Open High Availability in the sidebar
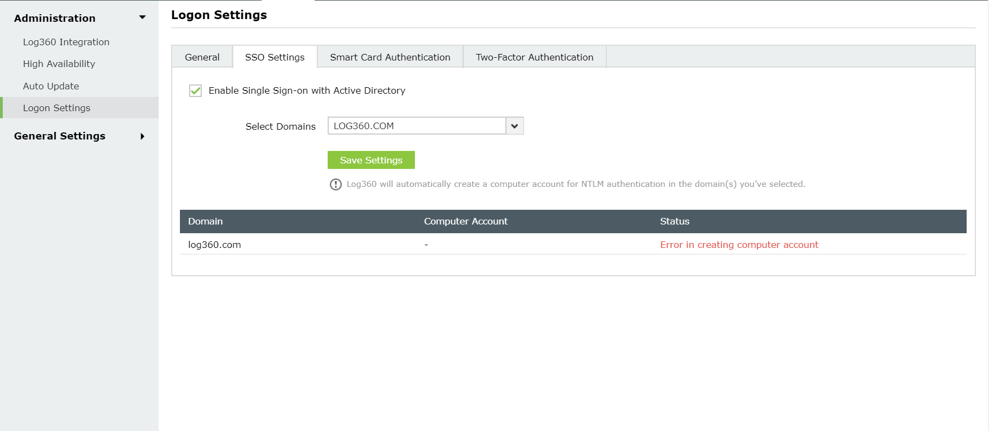 click(59, 64)
